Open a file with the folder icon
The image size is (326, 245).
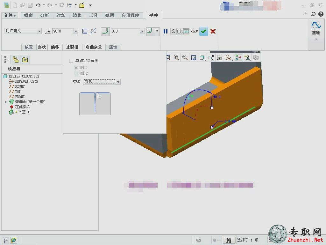pos(23,5)
